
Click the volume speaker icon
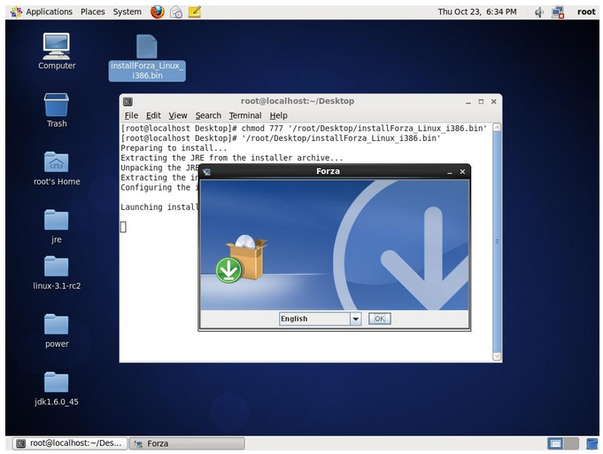pyautogui.click(x=539, y=12)
